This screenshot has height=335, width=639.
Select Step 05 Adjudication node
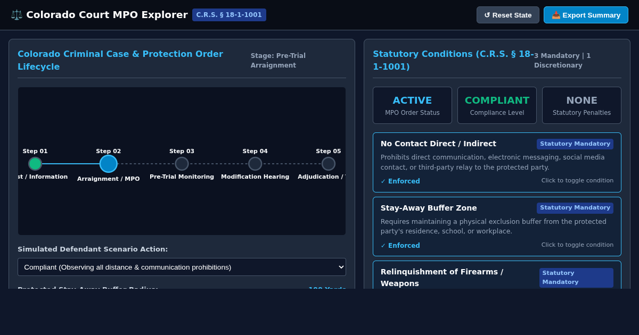[329, 164]
